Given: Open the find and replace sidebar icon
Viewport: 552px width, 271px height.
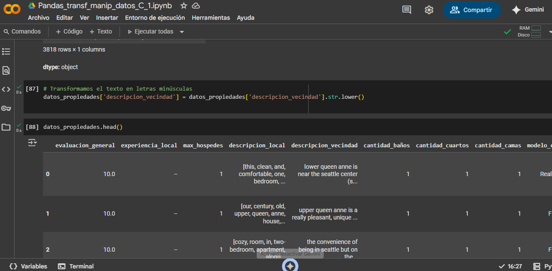Looking at the screenshot, I should point(6,70).
